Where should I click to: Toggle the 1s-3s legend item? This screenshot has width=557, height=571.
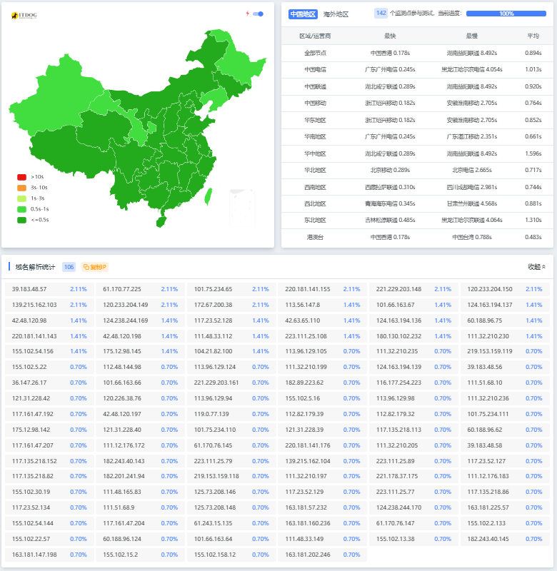[x=31, y=198]
